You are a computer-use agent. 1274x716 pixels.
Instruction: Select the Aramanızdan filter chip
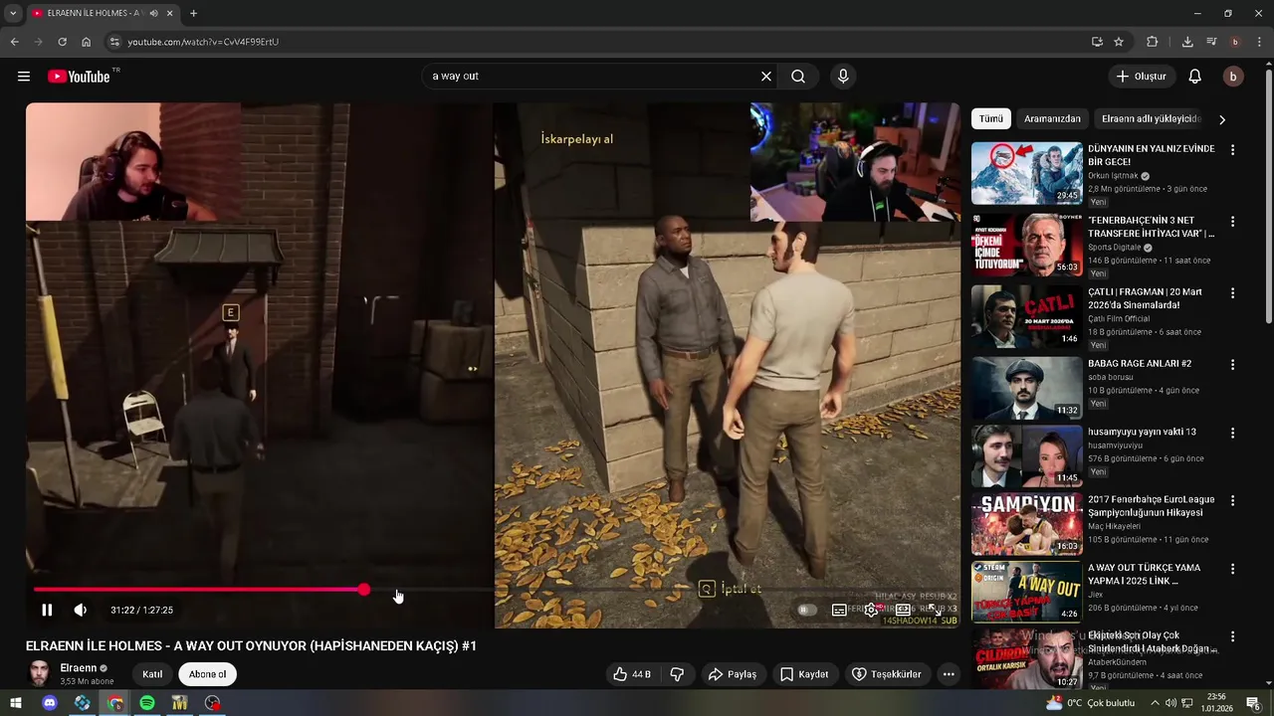[x=1052, y=118]
